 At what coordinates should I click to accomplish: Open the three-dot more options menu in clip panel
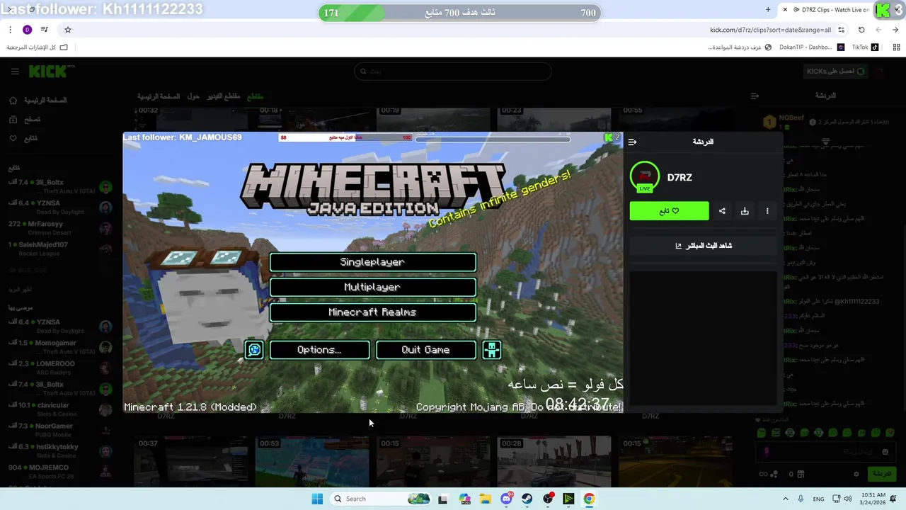tap(767, 211)
